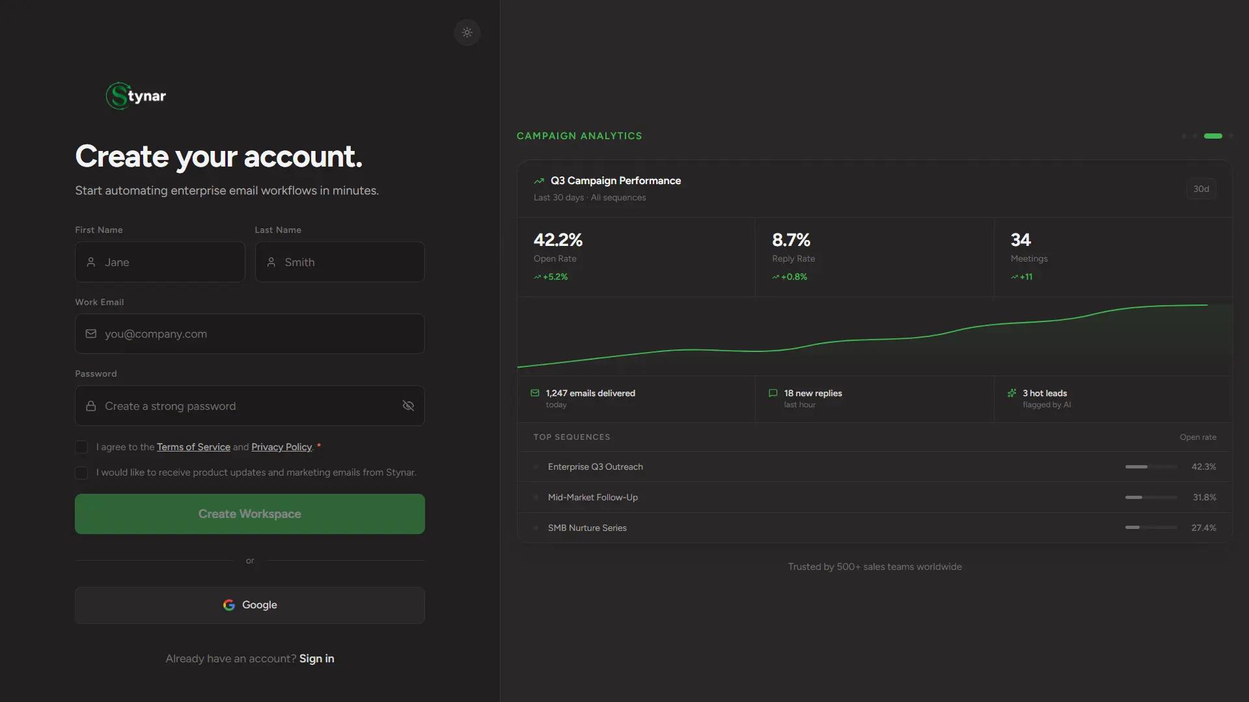Click the Create Workspace button
Screen dimensions: 1249x702
[250, 514]
